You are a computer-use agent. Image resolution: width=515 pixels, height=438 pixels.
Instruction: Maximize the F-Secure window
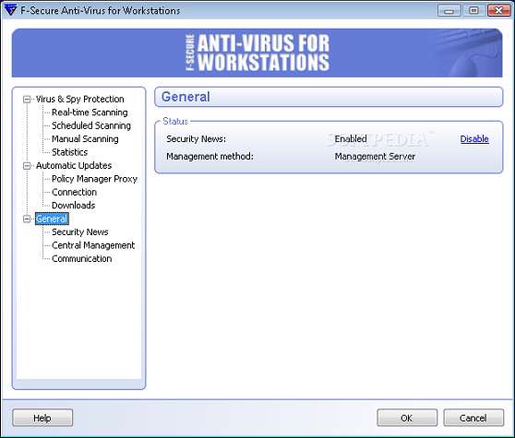pos(473,10)
